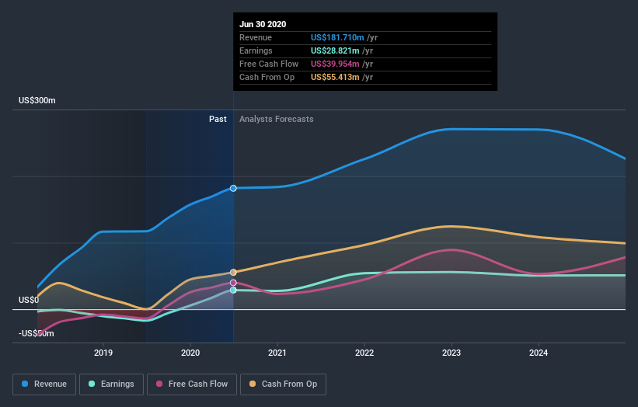Click the Earnings row label in tooltip

click(x=256, y=50)
